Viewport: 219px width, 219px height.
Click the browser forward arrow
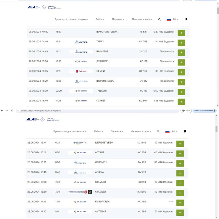click(x=7, y=110)
